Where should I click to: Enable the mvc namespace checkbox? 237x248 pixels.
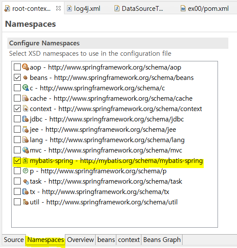point(17,150)
